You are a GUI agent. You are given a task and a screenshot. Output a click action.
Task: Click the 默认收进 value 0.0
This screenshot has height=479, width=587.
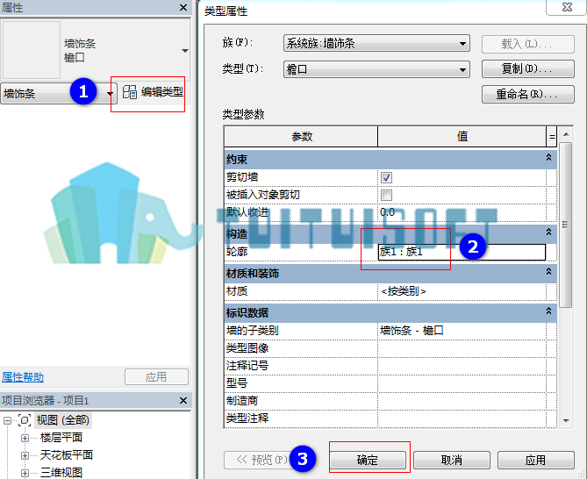tap(462, 212)
